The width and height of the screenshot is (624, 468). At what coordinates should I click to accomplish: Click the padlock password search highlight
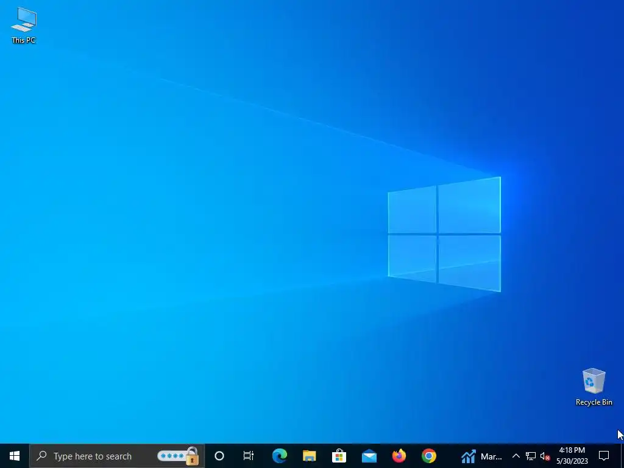pyautogui.click(x=179, y=456)
